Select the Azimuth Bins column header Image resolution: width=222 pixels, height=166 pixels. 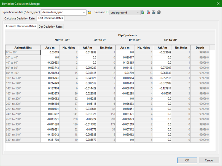pyautogui.click(x=23, y=48)
